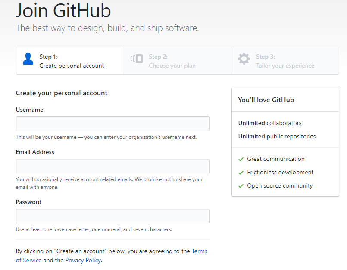The image size is (347, 270).
Task: Open the Privacy Policy link
Action: (83, 260)
